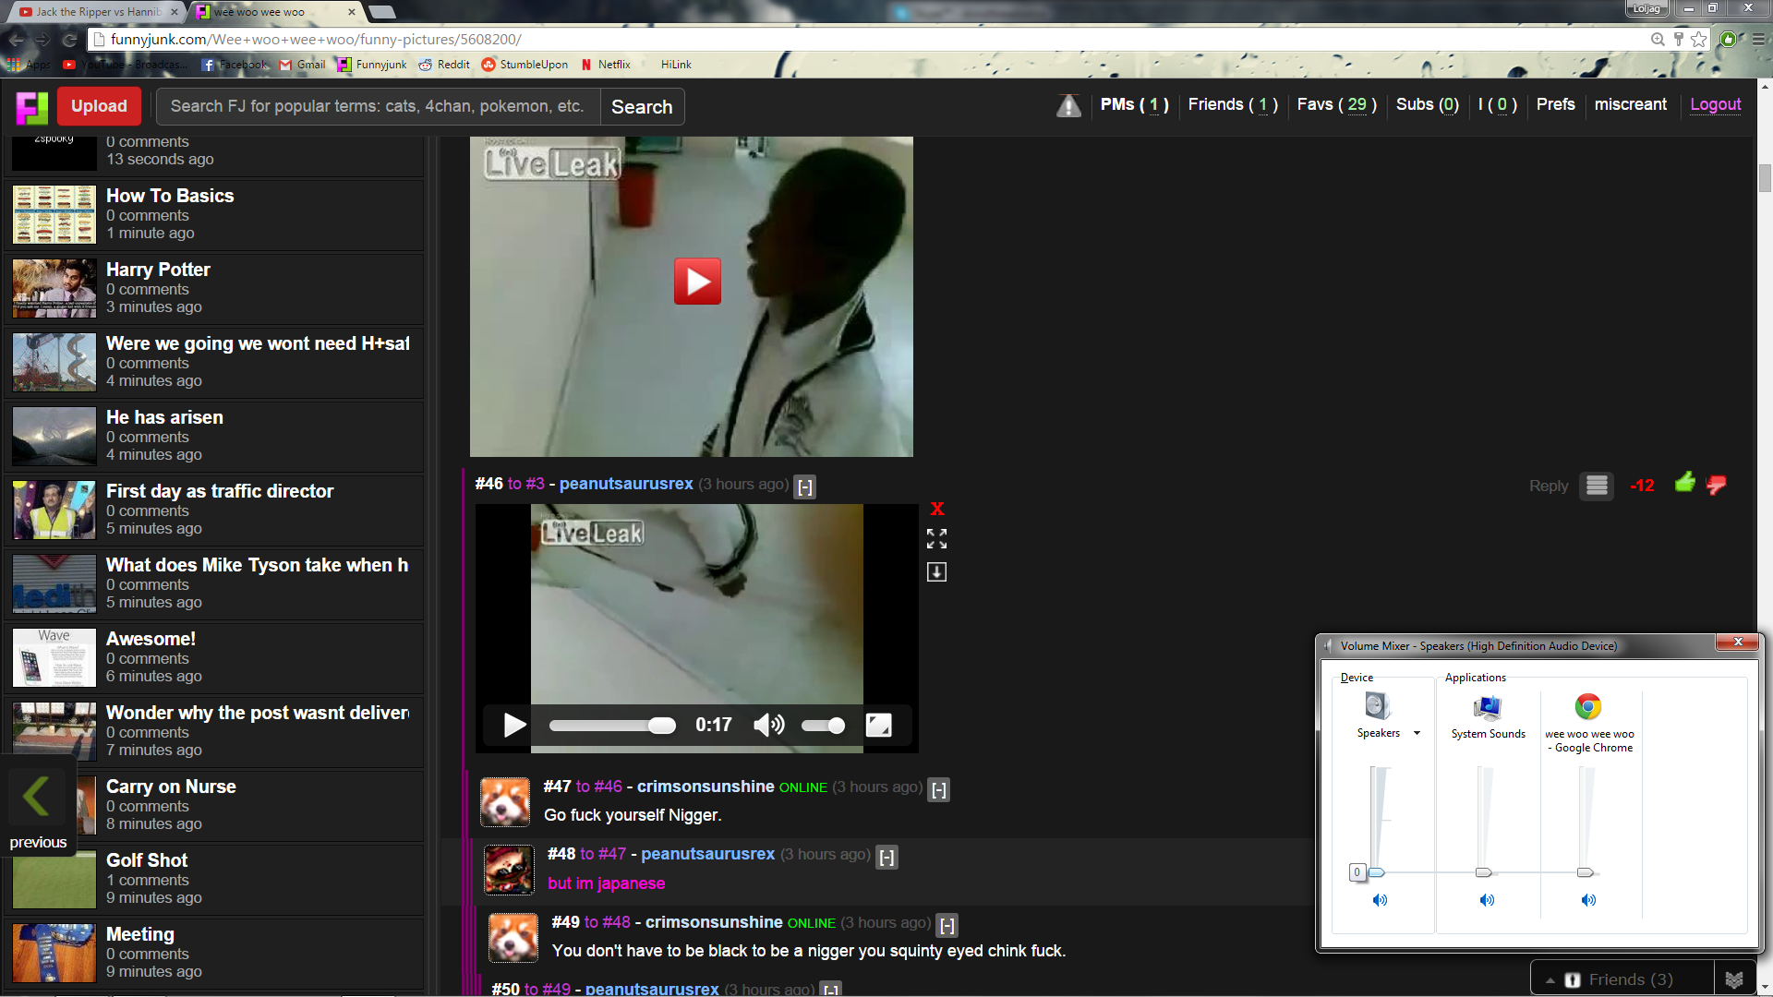Click the Logout link

pos(1715,105)
